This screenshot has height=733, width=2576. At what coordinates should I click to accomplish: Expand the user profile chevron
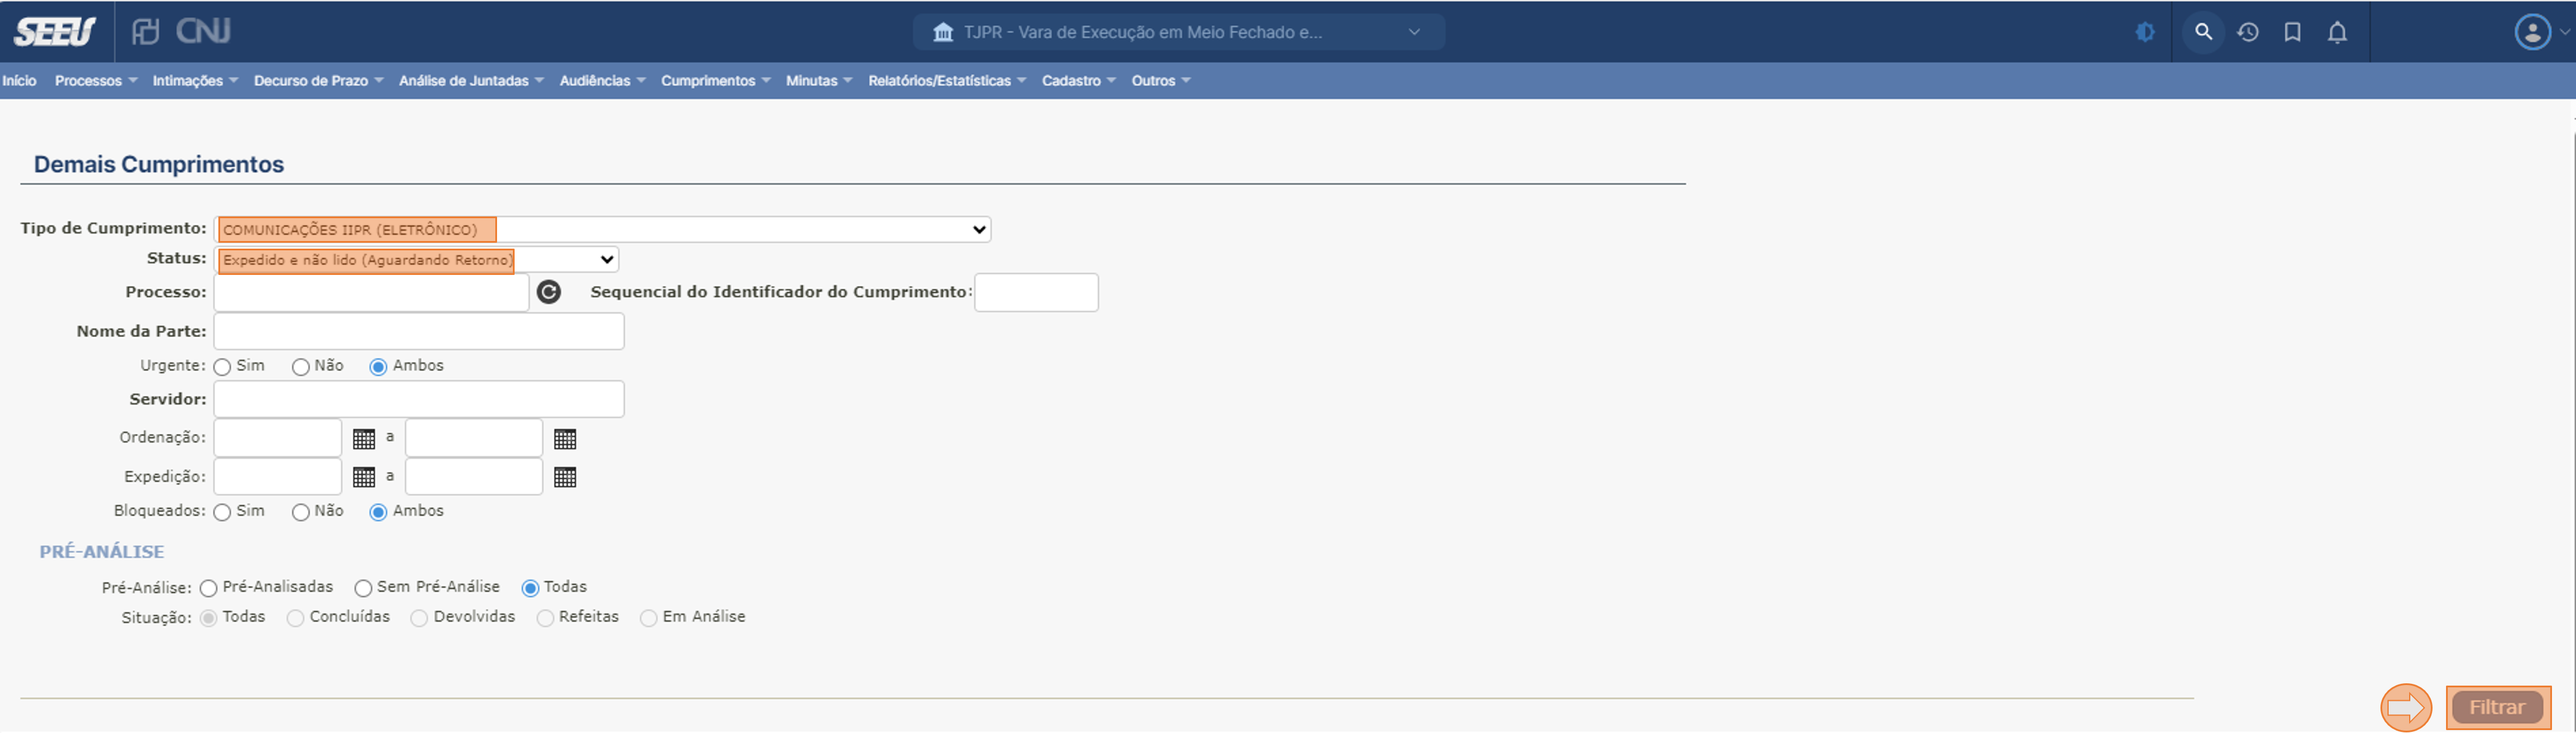click(x=2564, y=32)
